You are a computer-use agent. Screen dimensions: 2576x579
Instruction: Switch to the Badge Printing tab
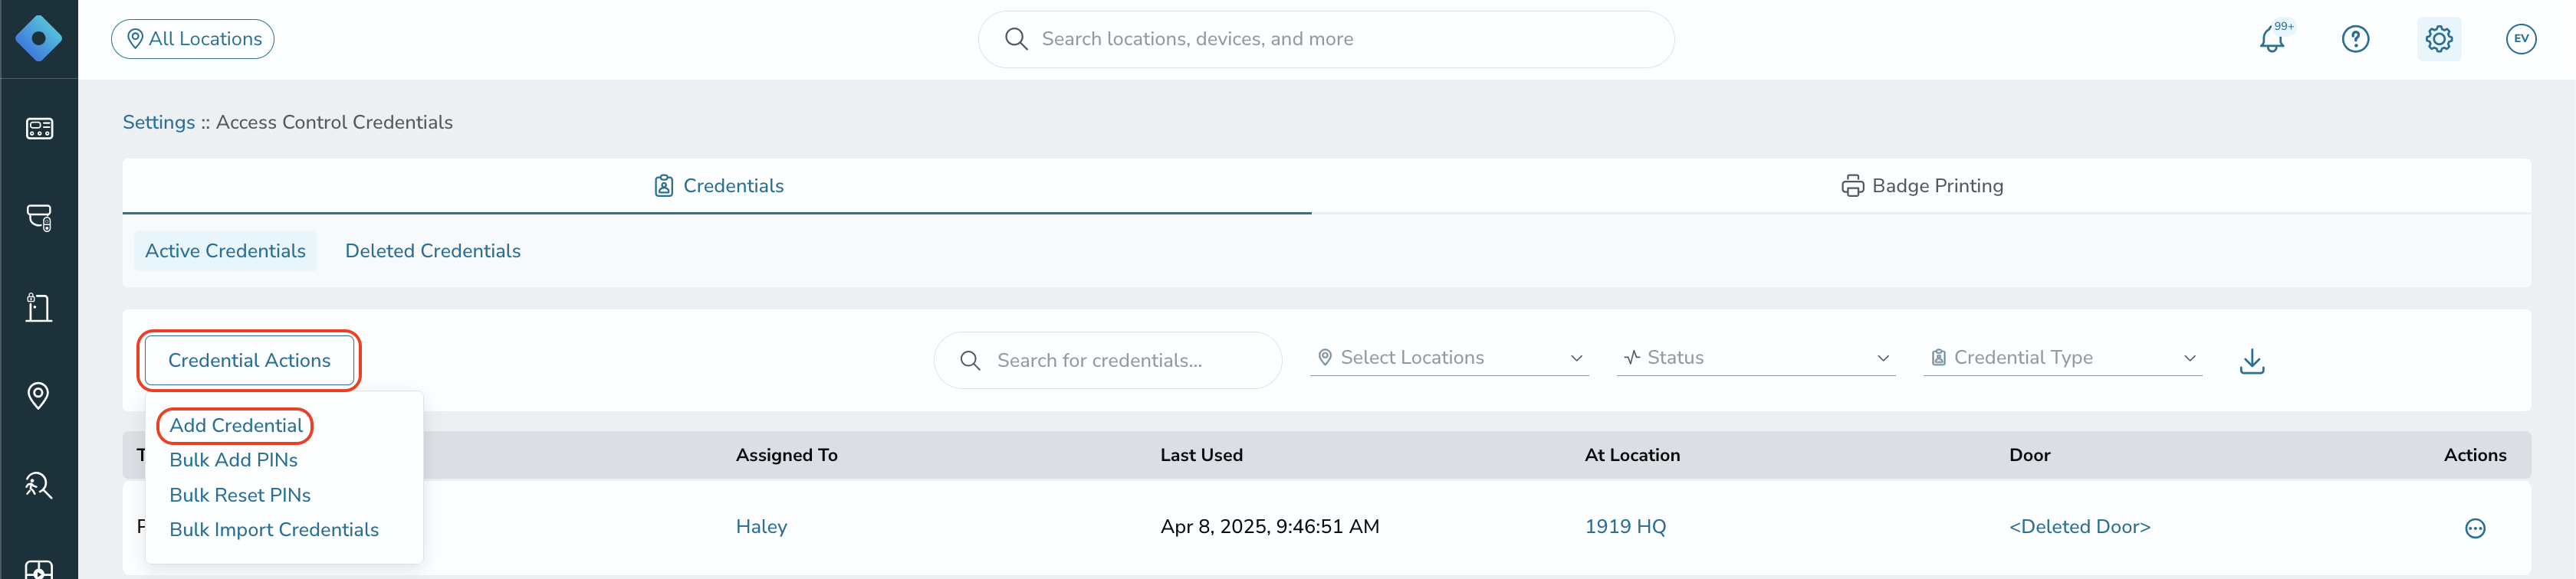pyautogui.click(x=1921, y=185)
